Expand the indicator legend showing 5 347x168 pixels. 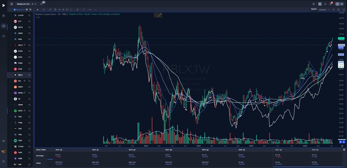[x=38, y=17]
